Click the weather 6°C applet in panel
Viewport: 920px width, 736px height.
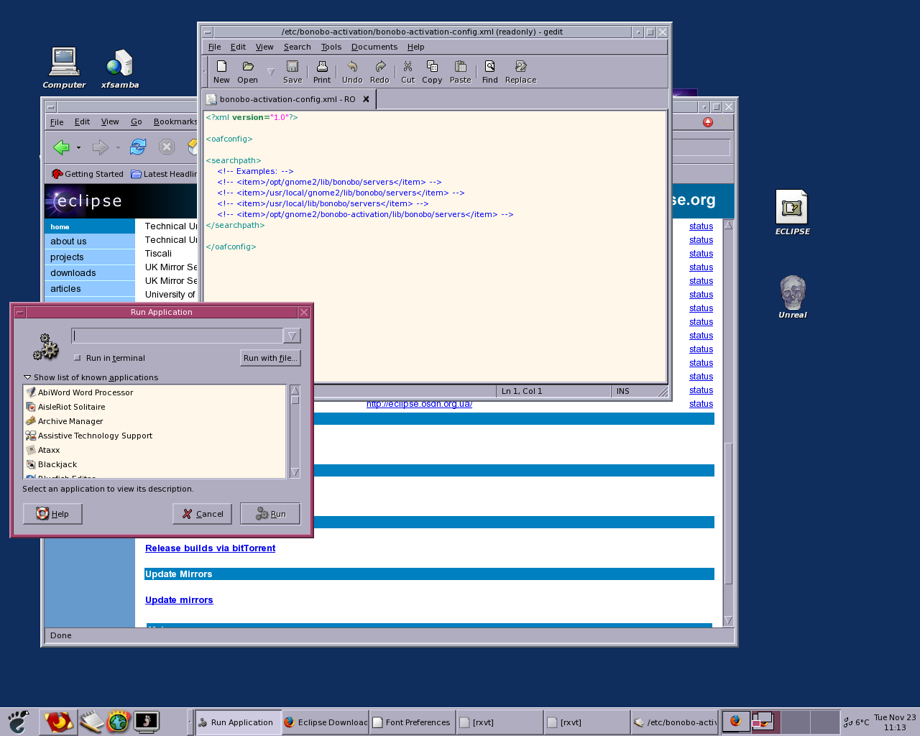point(856,722)
